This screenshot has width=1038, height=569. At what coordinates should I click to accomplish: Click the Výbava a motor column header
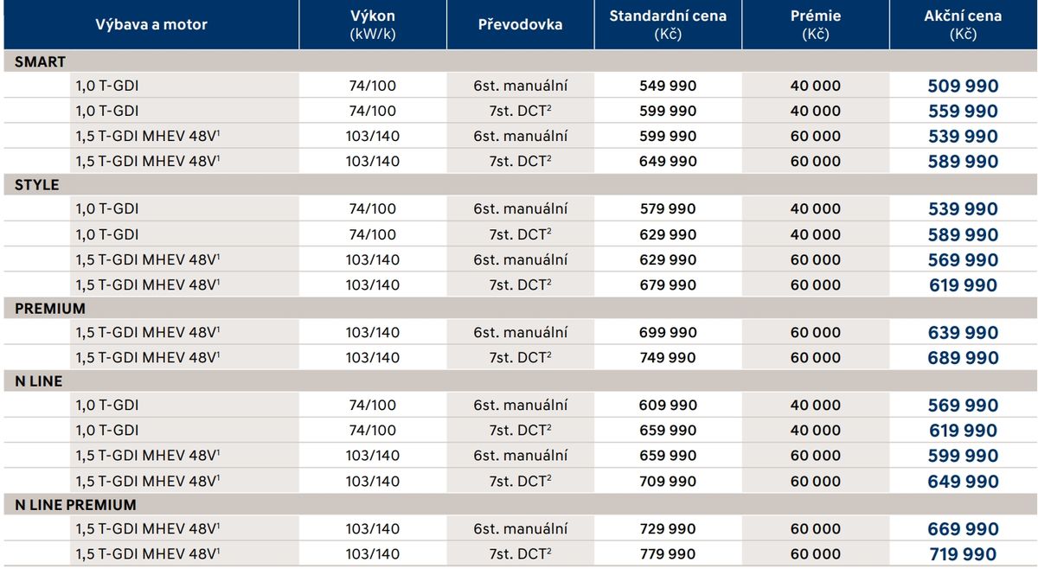[151, 25]
